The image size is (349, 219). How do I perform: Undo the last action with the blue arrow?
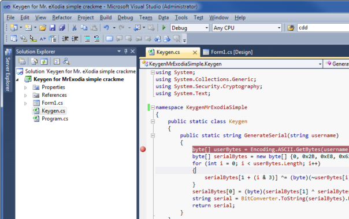[x=106, y=28]
